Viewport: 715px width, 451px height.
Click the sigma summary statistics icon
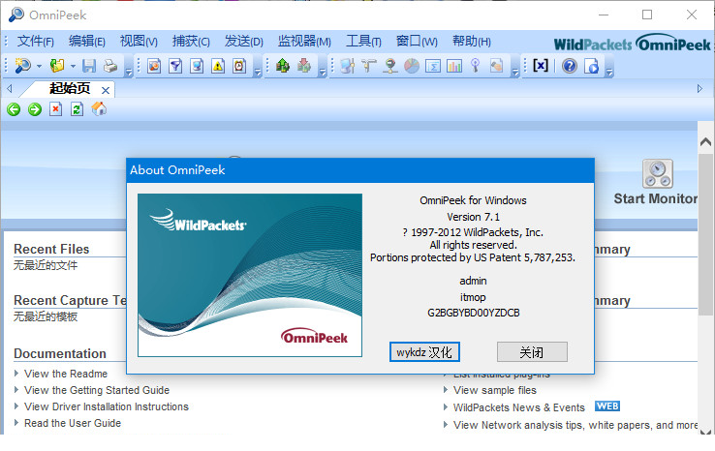click(x=433, y=66)
